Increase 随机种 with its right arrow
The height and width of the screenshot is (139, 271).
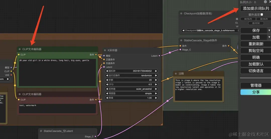[x=156, y=71]
